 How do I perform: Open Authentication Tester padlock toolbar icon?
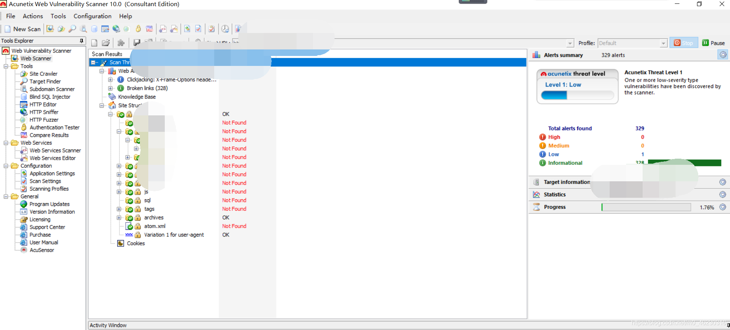(138, 29)
